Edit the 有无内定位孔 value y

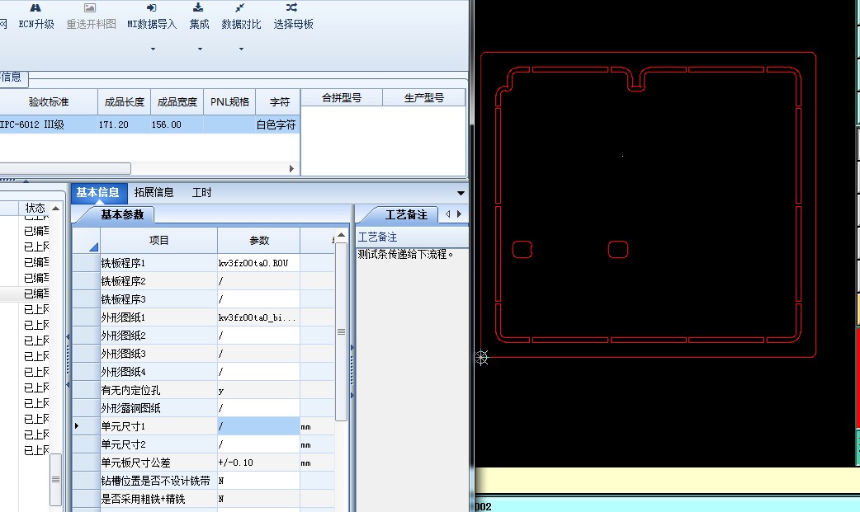coord(259,390)
